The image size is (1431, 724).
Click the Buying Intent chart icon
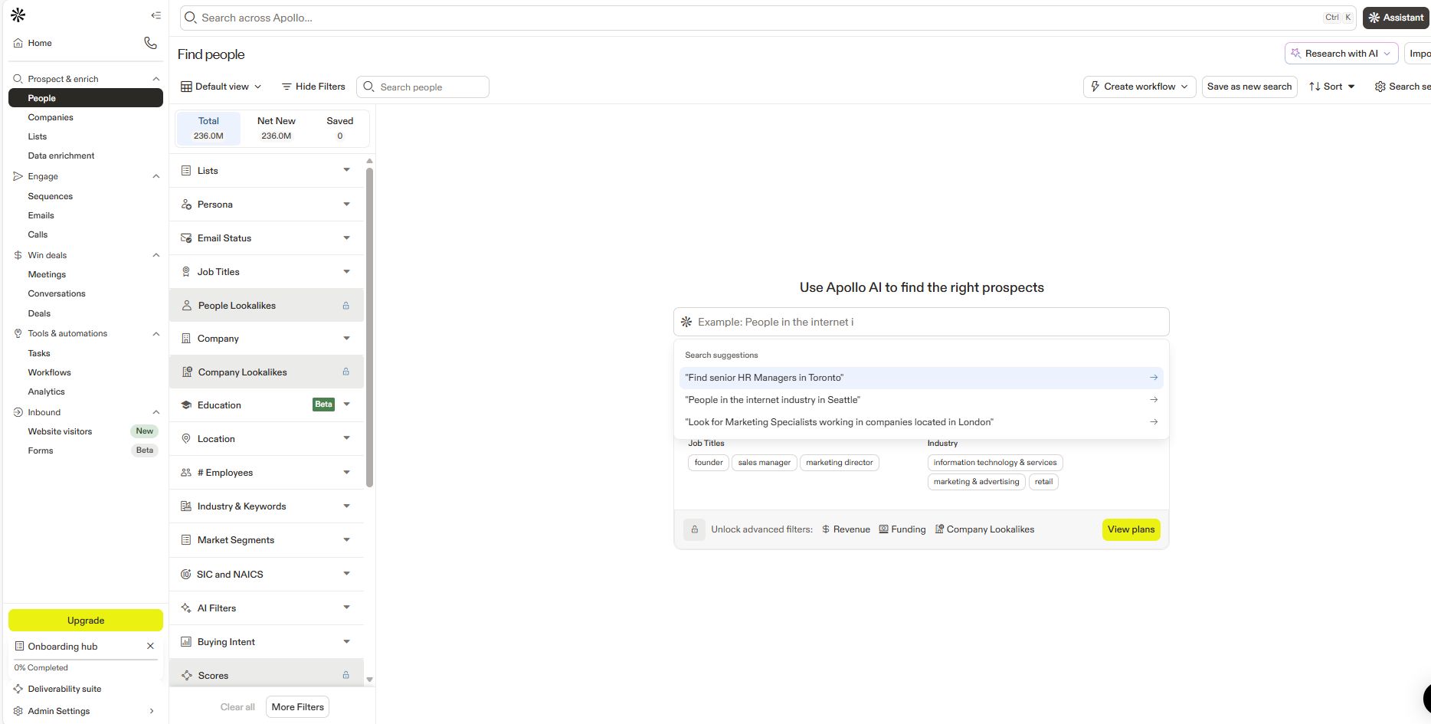tap(186, 642)
